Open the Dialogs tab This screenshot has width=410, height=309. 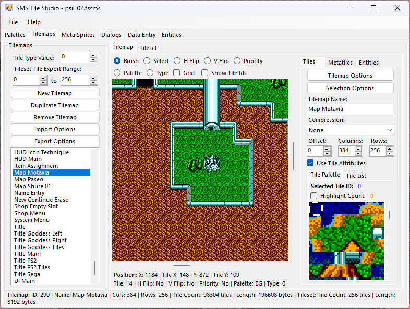click(x=112, y=35)
